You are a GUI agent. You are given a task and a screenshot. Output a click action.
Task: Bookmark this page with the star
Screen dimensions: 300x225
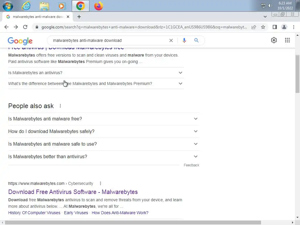coord(263,27)
